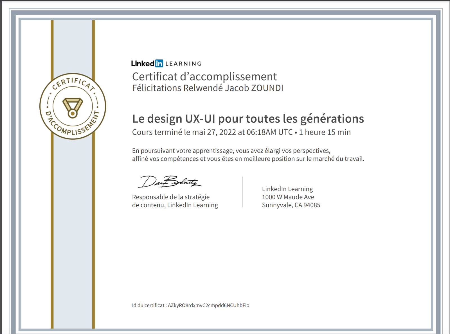The width and height of the screenshot is (450, 334).
Task: Click the line starting "En poursuivant votre apprentissage"
Action: click(231, 151)
